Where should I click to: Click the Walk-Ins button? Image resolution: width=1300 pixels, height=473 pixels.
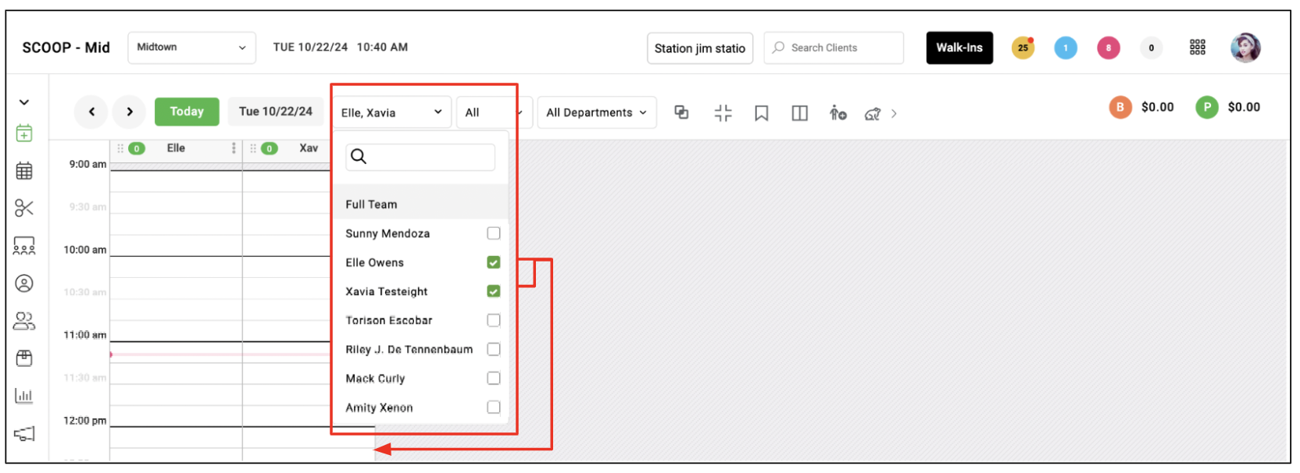(959, 48)
